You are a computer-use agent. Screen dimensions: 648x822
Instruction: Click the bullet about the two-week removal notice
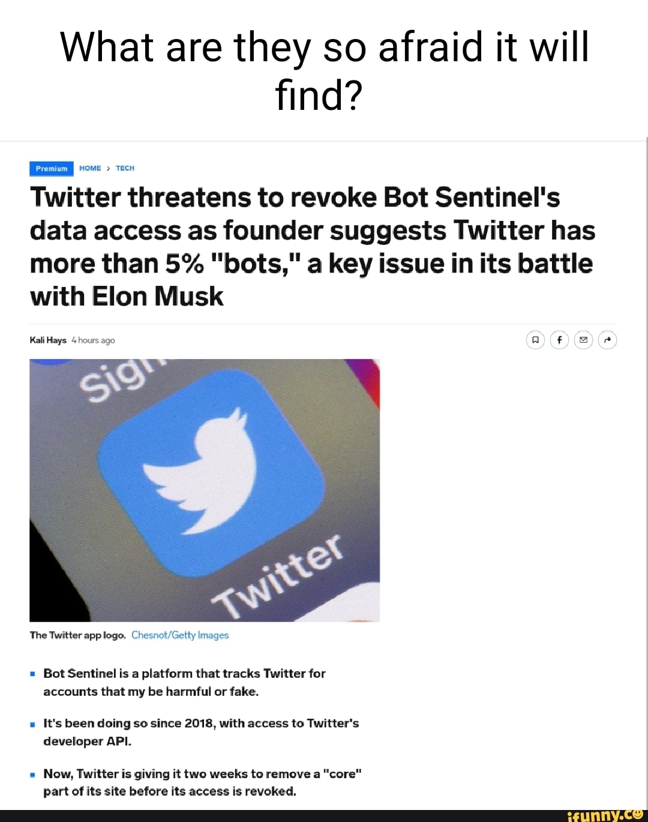(x=203, y=782)
